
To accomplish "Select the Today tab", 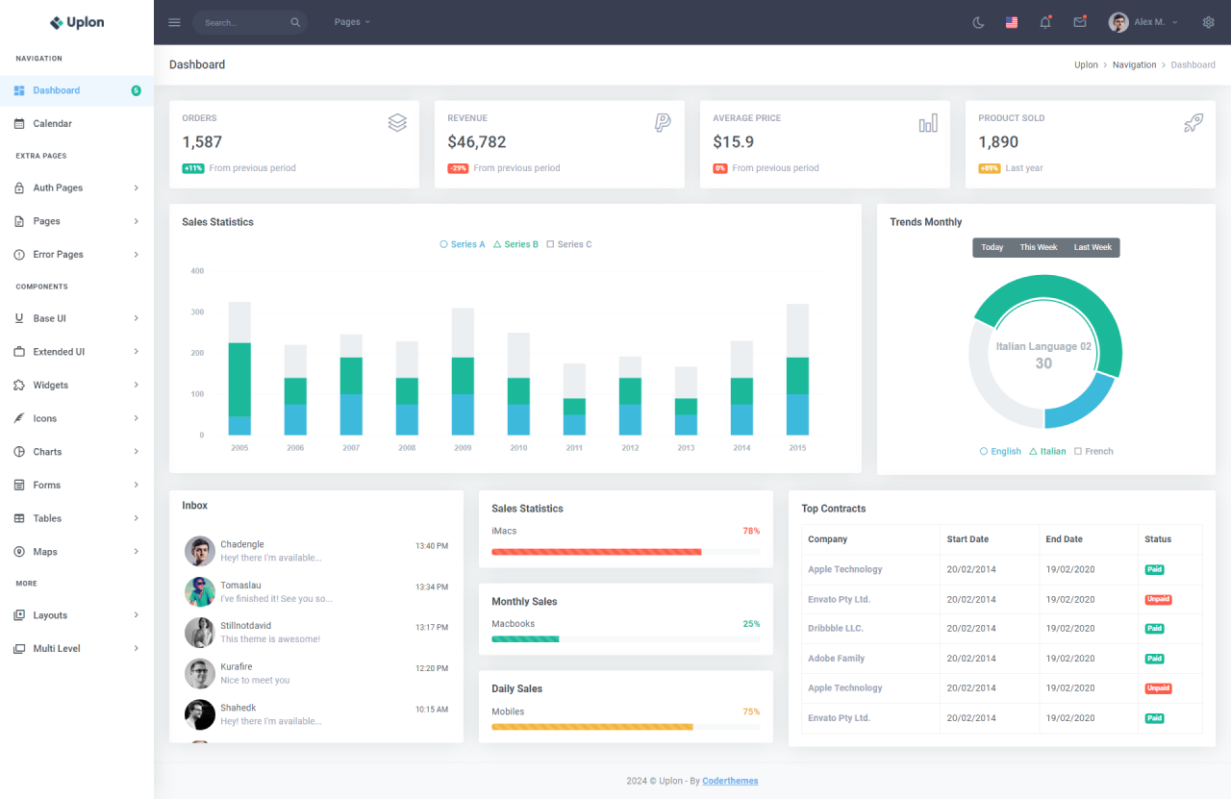I will click(992, 247).
